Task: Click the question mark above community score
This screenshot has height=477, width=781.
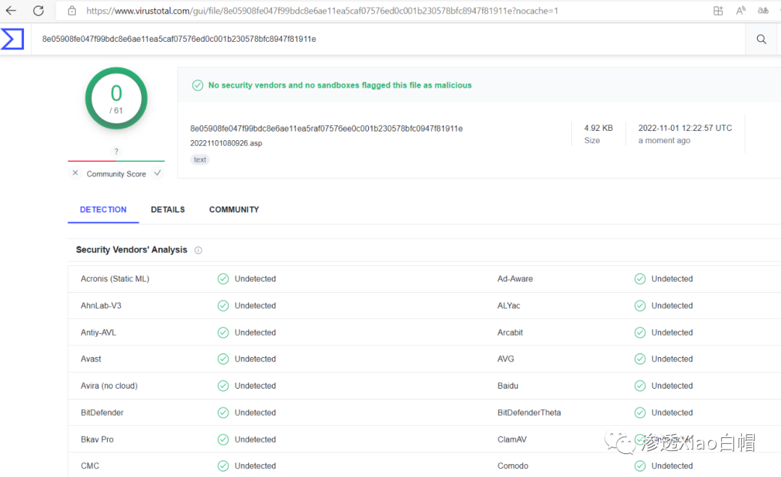Action: [x=116, y=151]
